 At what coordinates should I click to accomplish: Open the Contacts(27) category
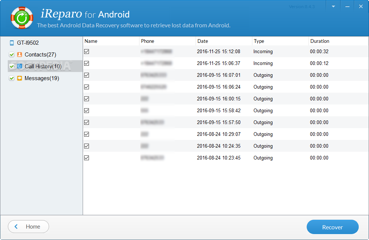[40, 55]
